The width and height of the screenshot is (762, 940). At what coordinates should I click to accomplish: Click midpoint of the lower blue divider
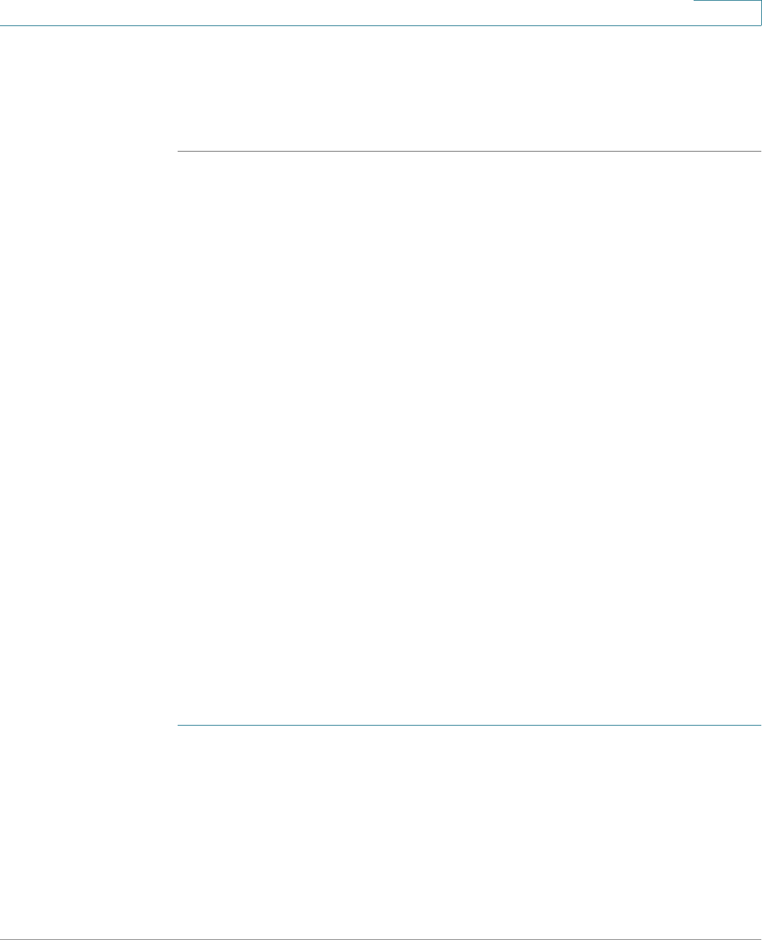[469, 725]
